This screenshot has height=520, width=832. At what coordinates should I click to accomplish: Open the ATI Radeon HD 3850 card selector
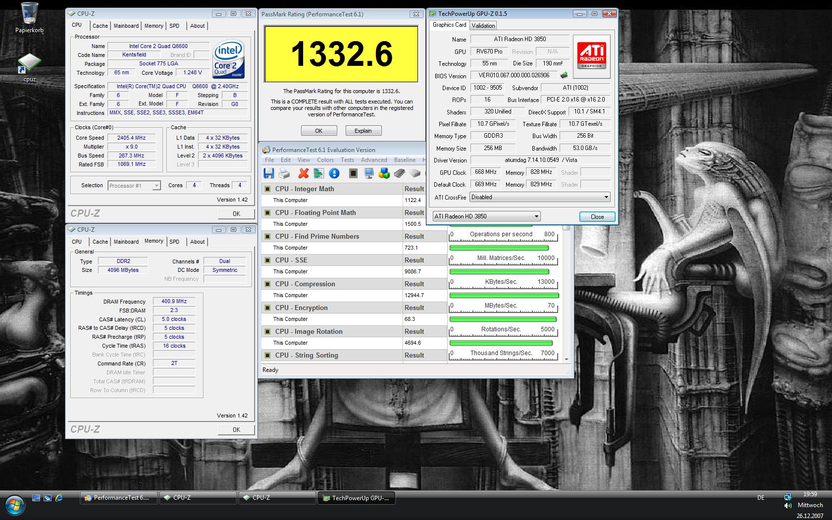pyautogui.click(x=486, y=216)
